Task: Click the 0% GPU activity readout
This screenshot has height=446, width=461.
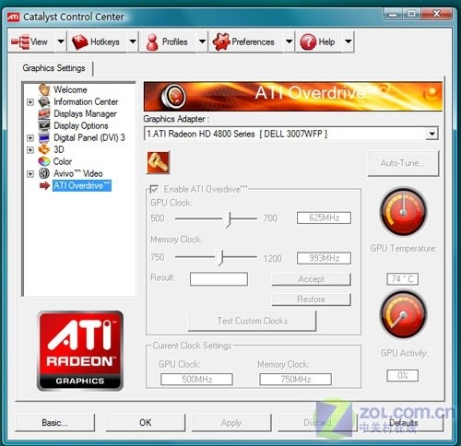Action: [402, 375]
